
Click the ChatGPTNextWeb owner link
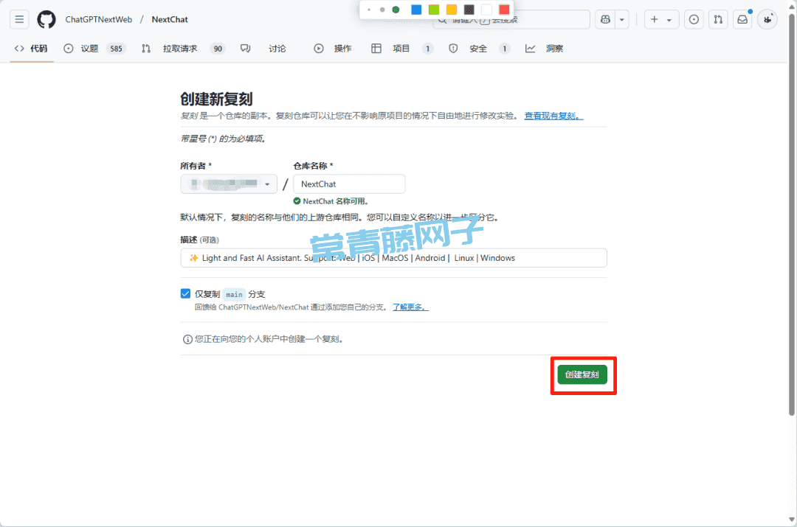99,20
